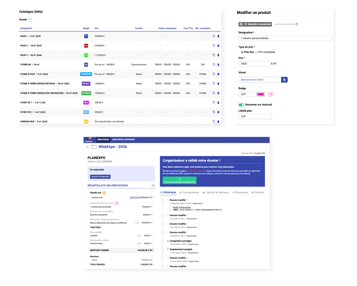Click the STAND NU 545 réf. comptable cell
The image size is (357, 286).
[x=203, y=65]
